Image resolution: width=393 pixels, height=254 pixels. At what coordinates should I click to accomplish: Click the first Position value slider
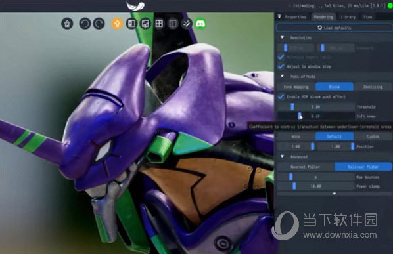click(296, 146)
